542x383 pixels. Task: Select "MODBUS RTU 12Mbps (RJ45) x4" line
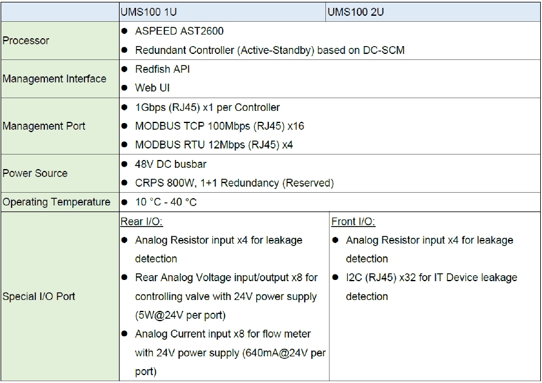click(214, 145)
